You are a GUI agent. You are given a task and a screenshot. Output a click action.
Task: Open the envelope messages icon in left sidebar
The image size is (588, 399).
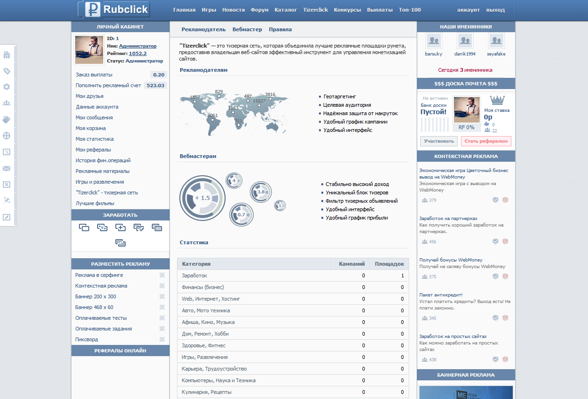[7, 168]
